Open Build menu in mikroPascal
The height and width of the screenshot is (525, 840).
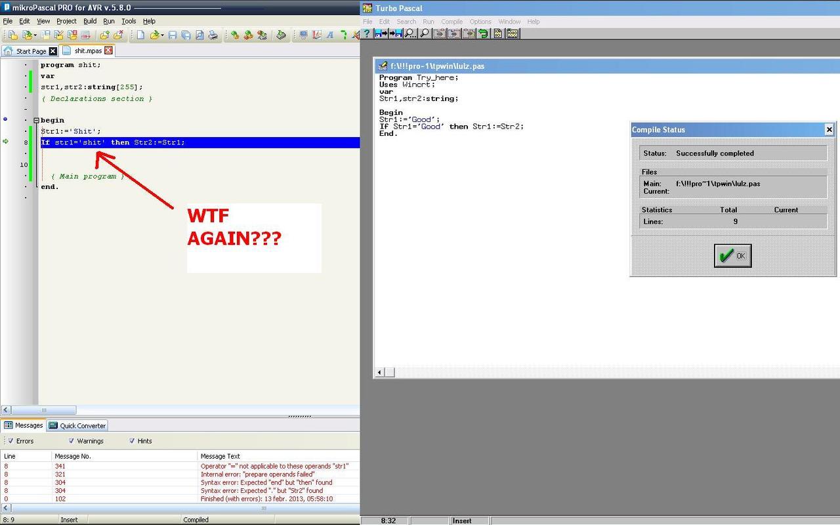point(90,21)
